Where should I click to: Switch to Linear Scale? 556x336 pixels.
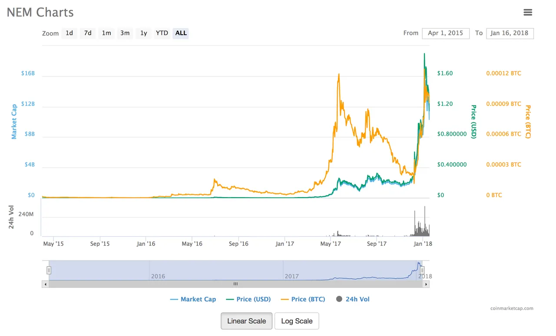point(247,321)
